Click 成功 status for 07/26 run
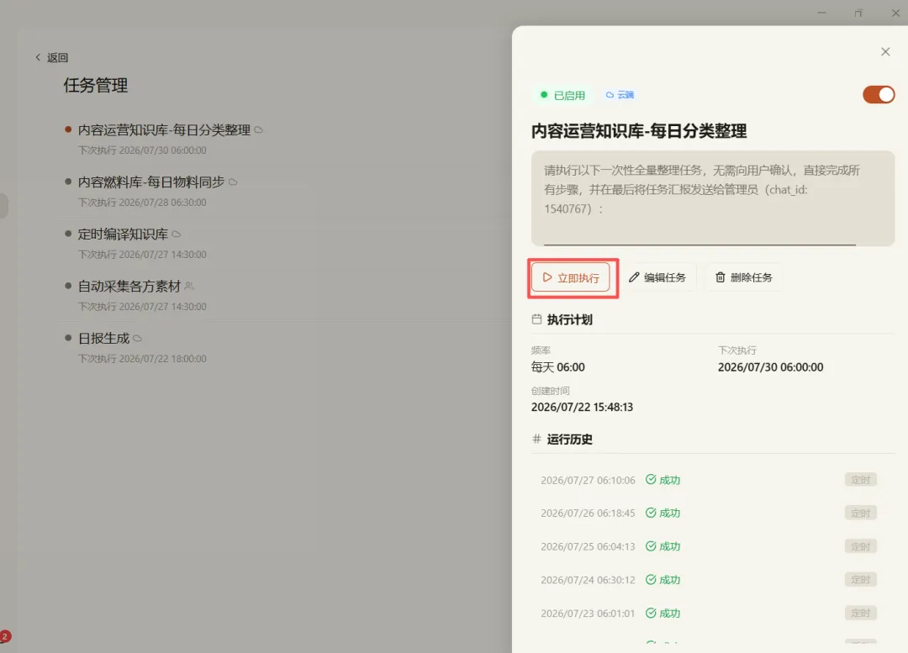Viewport: 908px width, 653px height. (663, 513)
